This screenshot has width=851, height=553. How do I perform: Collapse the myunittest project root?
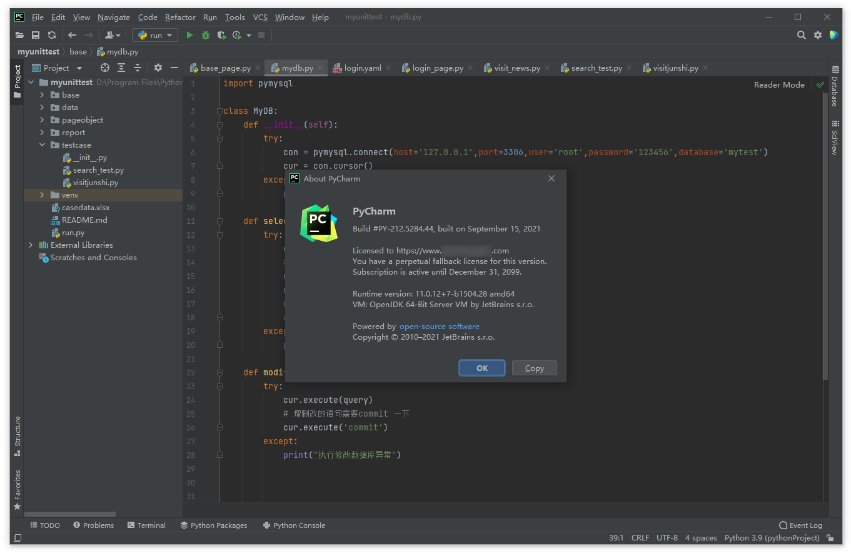(x=31, y=83)
